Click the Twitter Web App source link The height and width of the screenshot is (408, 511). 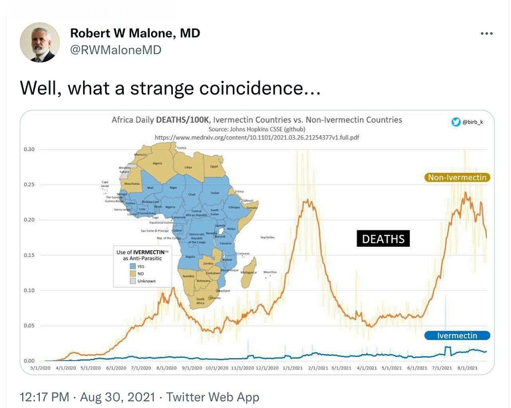click(212, 397)
